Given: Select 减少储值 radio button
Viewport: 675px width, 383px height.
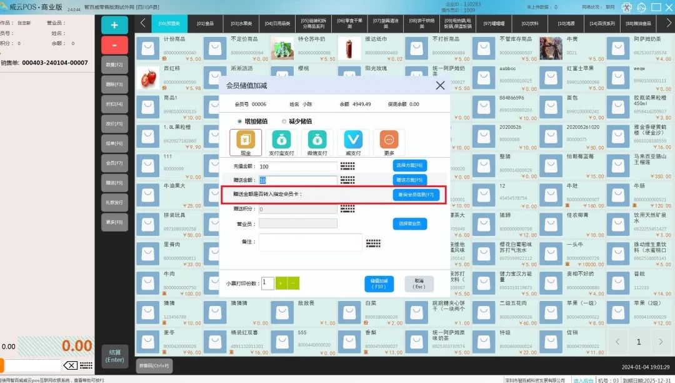Looking at the screenshot, I should click(x=284, y=121).
